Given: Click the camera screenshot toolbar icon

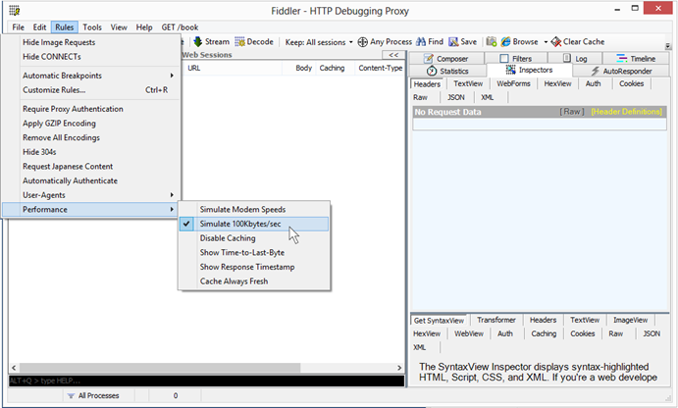Looking at the screenshot, I should (x=492, y=42).
